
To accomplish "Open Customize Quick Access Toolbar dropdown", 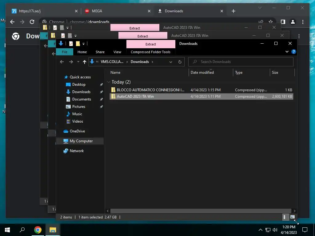I will click(x=83, y=44).
